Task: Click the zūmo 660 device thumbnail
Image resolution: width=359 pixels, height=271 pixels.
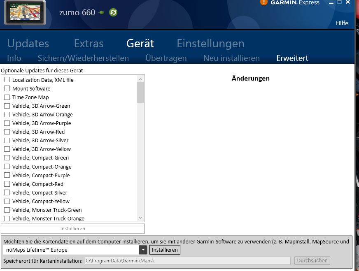Action: pyautogui.click(x=25, y=12)
